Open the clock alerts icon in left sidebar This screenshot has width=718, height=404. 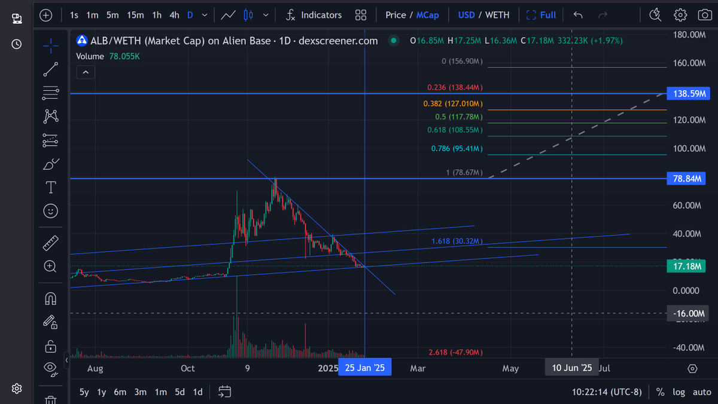[x=17, y=44]
